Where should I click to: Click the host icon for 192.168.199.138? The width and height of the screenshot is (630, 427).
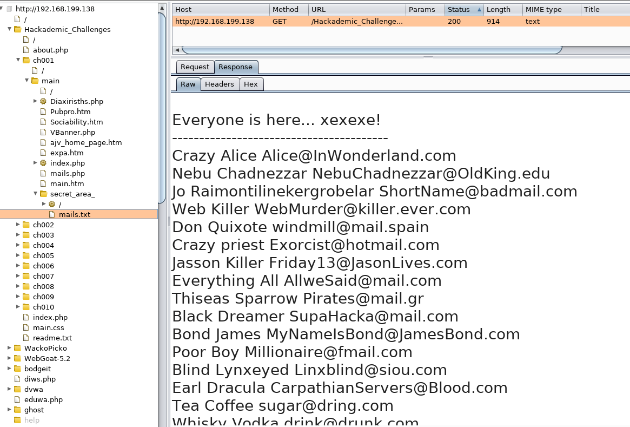click(x=9, y=9)
